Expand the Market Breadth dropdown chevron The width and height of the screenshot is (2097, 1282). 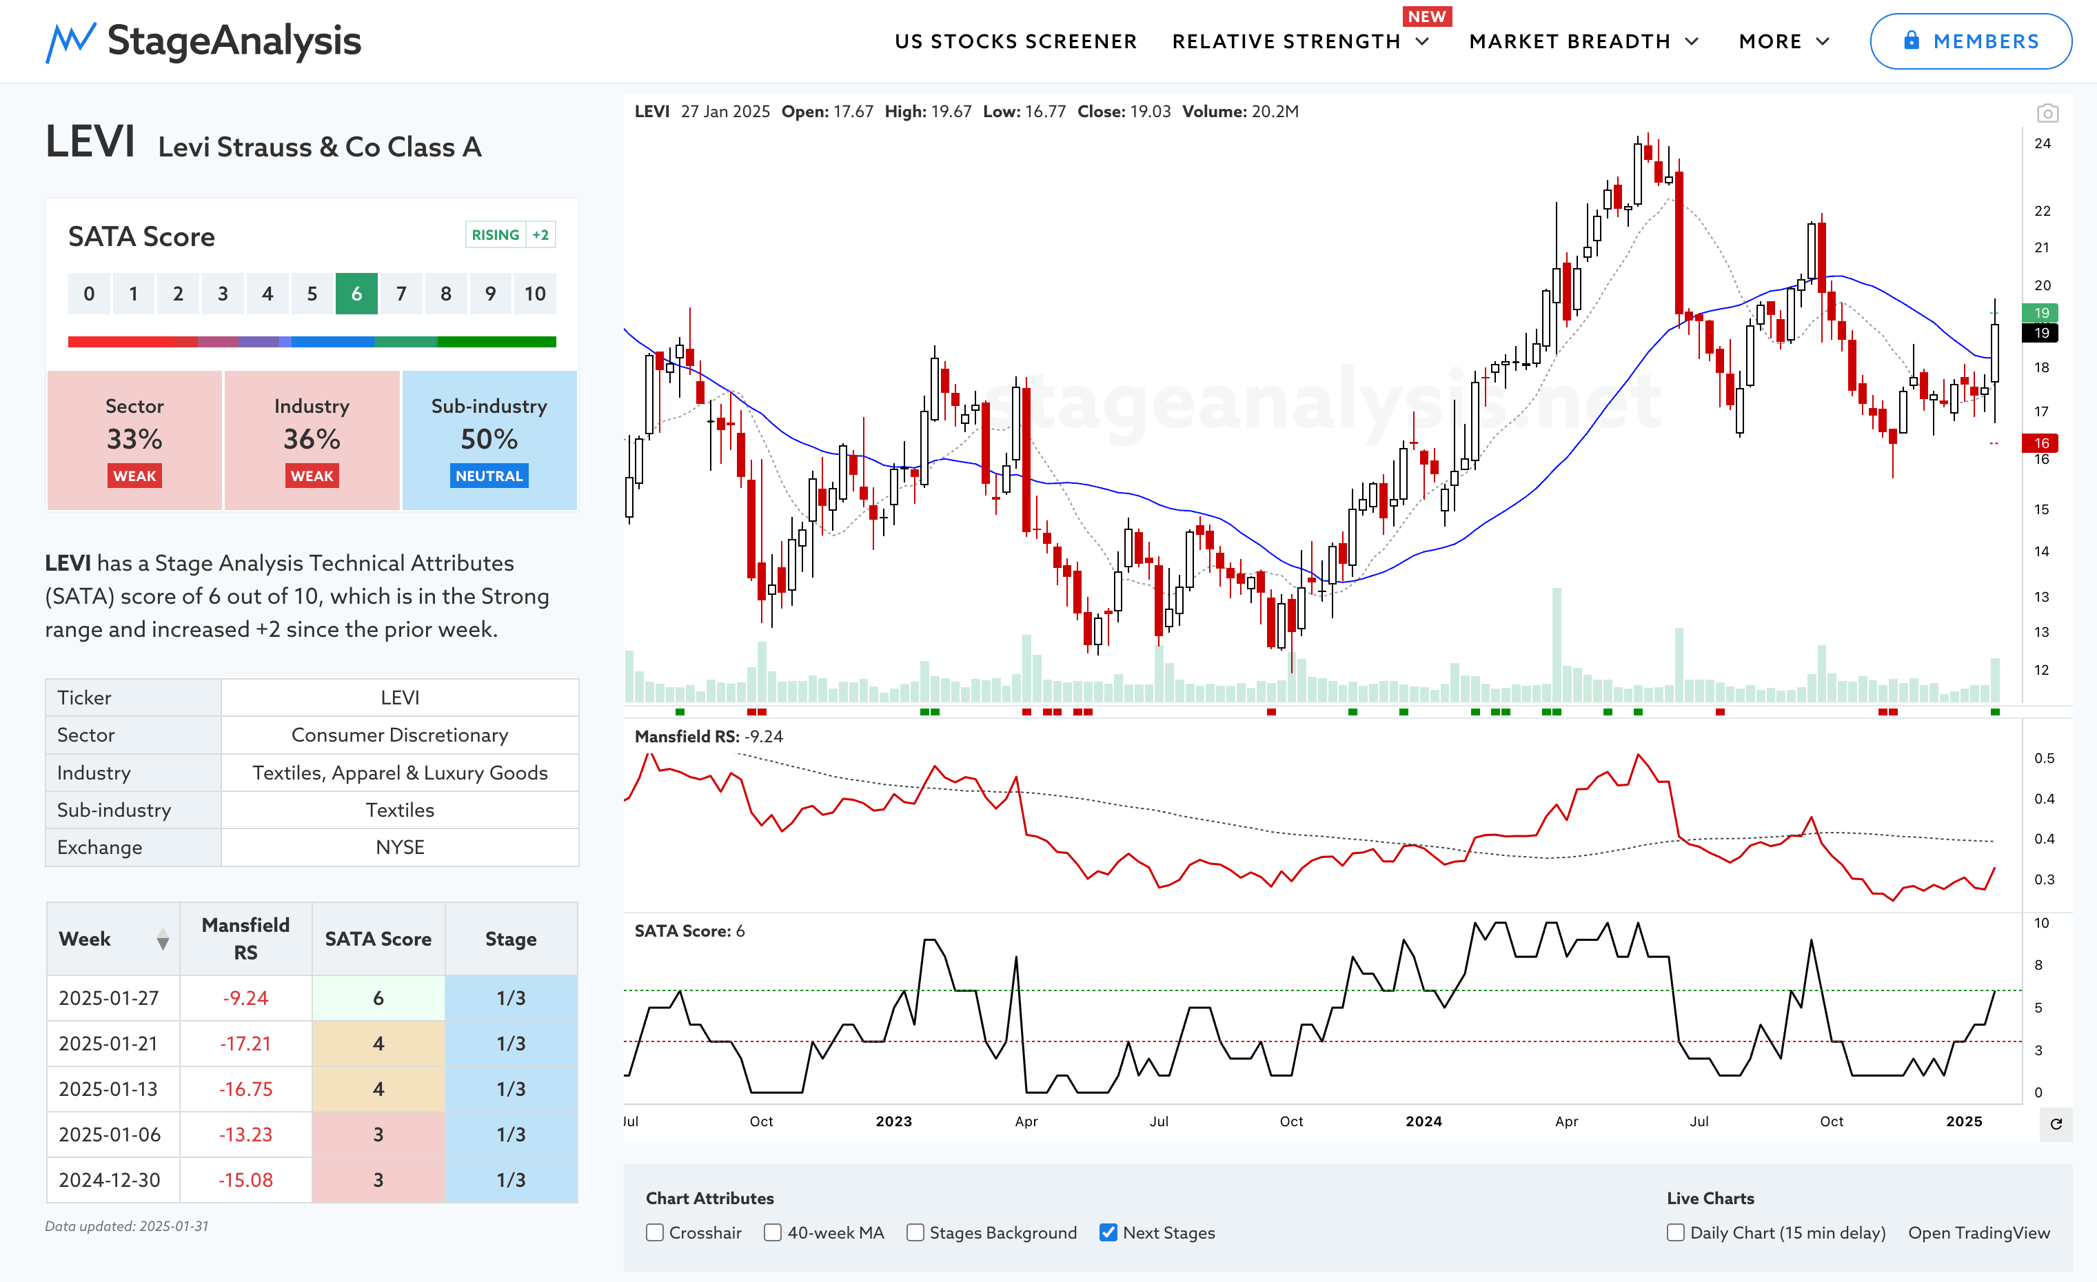(1692, 41)
